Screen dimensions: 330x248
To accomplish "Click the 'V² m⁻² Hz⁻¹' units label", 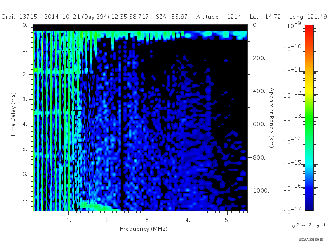I will coord(308,226).
